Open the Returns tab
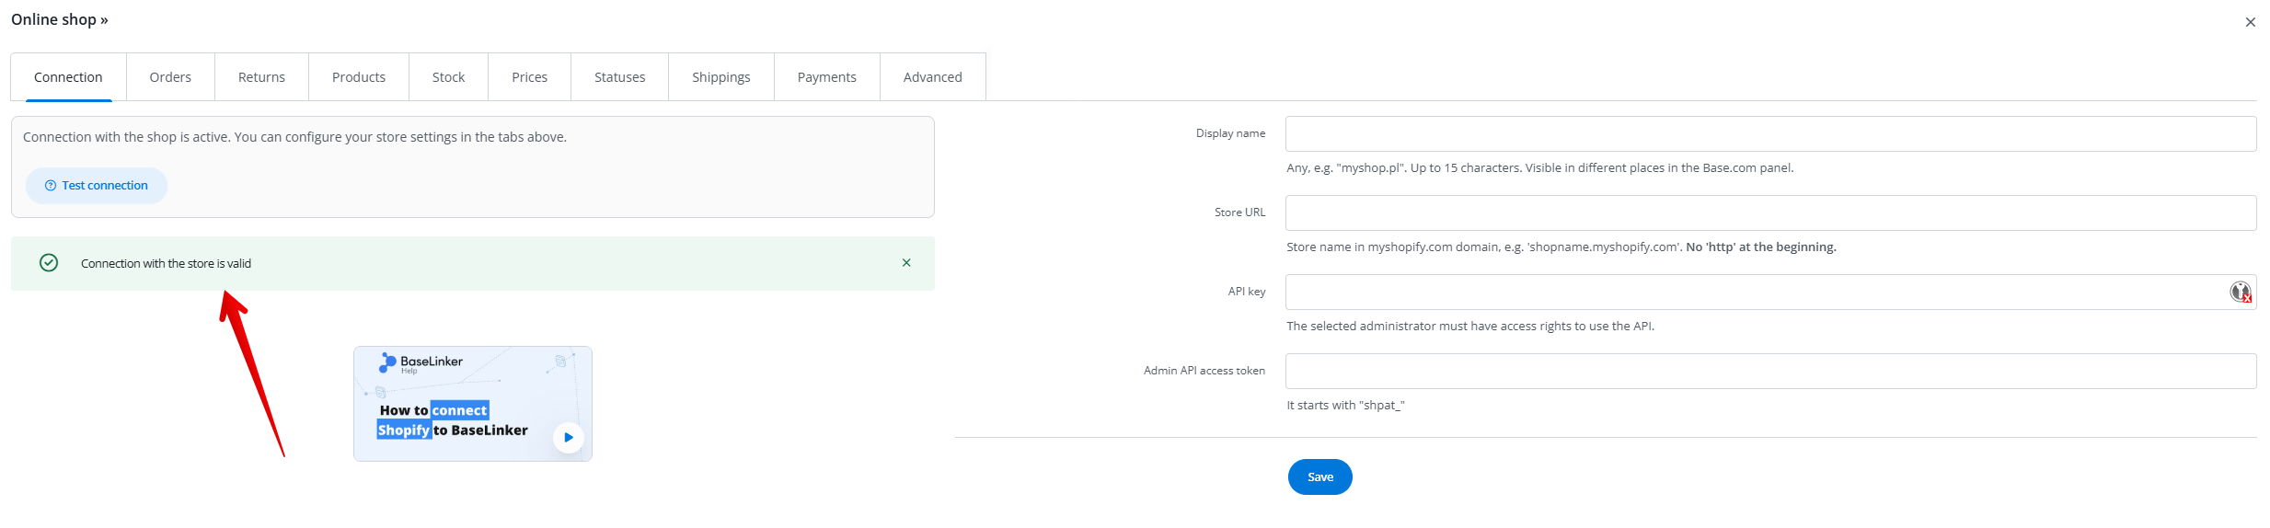The height and width of the screenshot is (528, 2270). tap(261, 77)
